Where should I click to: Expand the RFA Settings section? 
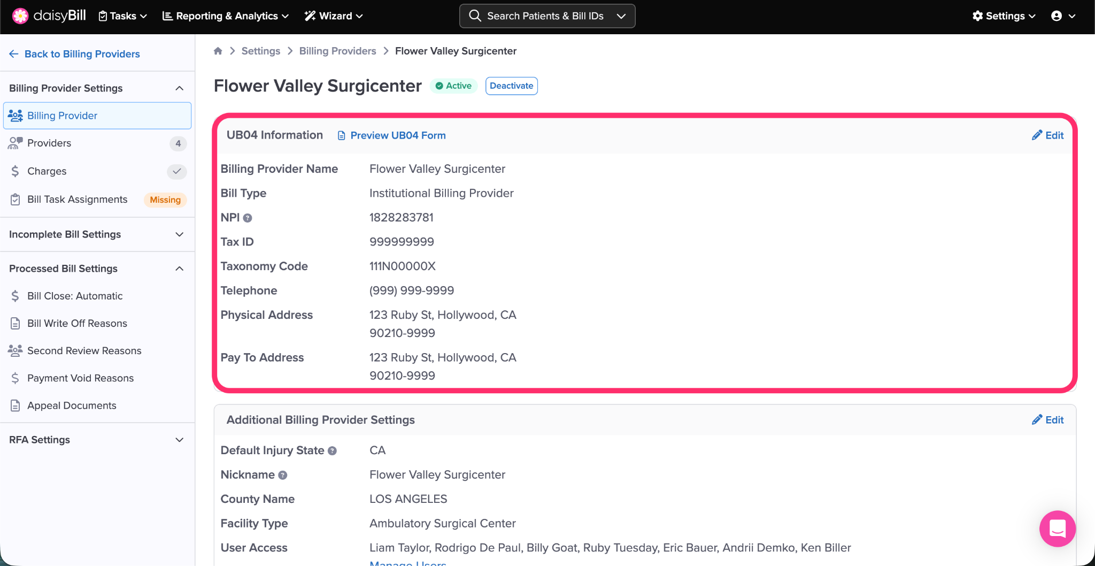(x=179, y=440)
